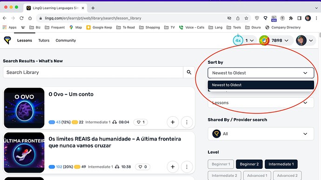Viewport: 321px width, 180px height.
Task: Go back with browser back arrow
Action: coord(5,18)
